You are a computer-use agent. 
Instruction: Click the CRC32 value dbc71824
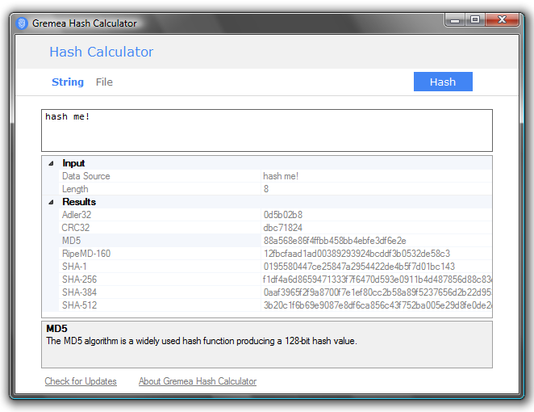[282, 228]
